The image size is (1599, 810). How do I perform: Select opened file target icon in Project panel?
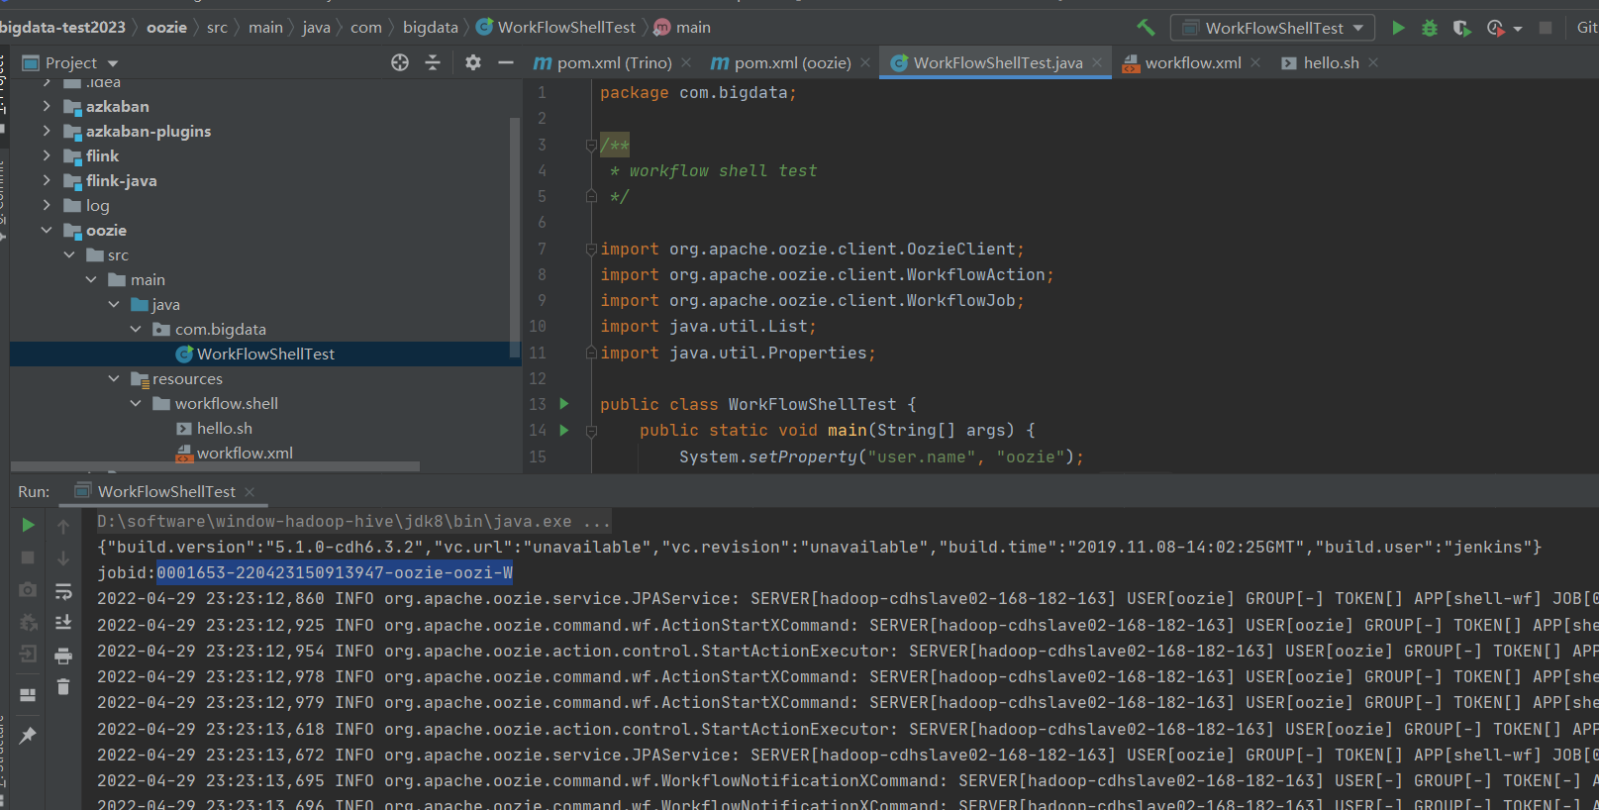pyautogui.click(x=400, y=62)
